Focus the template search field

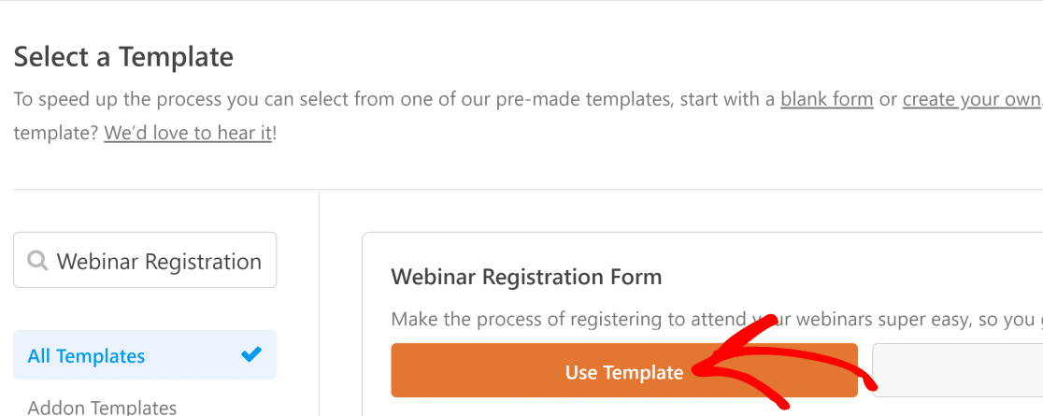tap(159, 261)
